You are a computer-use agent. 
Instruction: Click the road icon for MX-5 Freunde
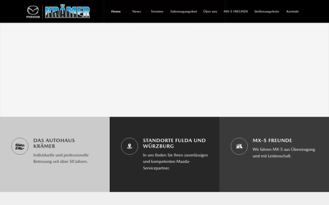239,146
